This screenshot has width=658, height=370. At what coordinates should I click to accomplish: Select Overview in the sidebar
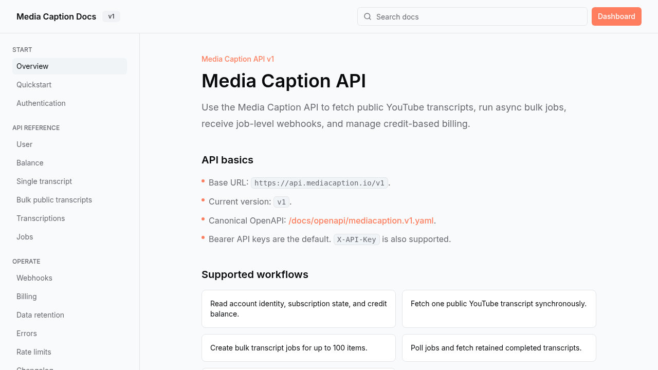click(x=69, y=66)
